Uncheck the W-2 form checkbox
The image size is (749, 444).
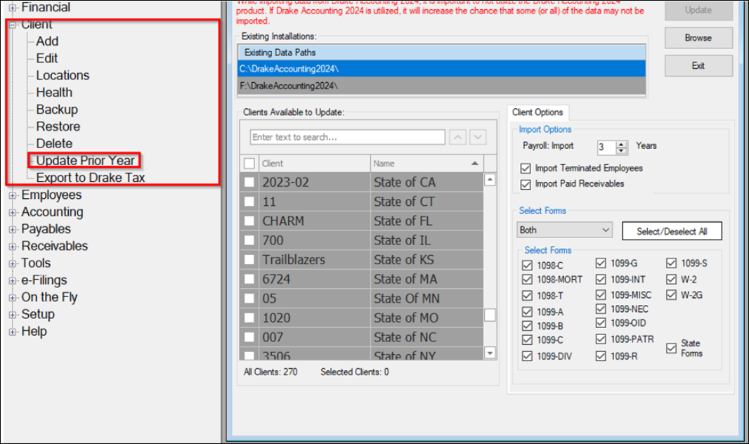672,280
